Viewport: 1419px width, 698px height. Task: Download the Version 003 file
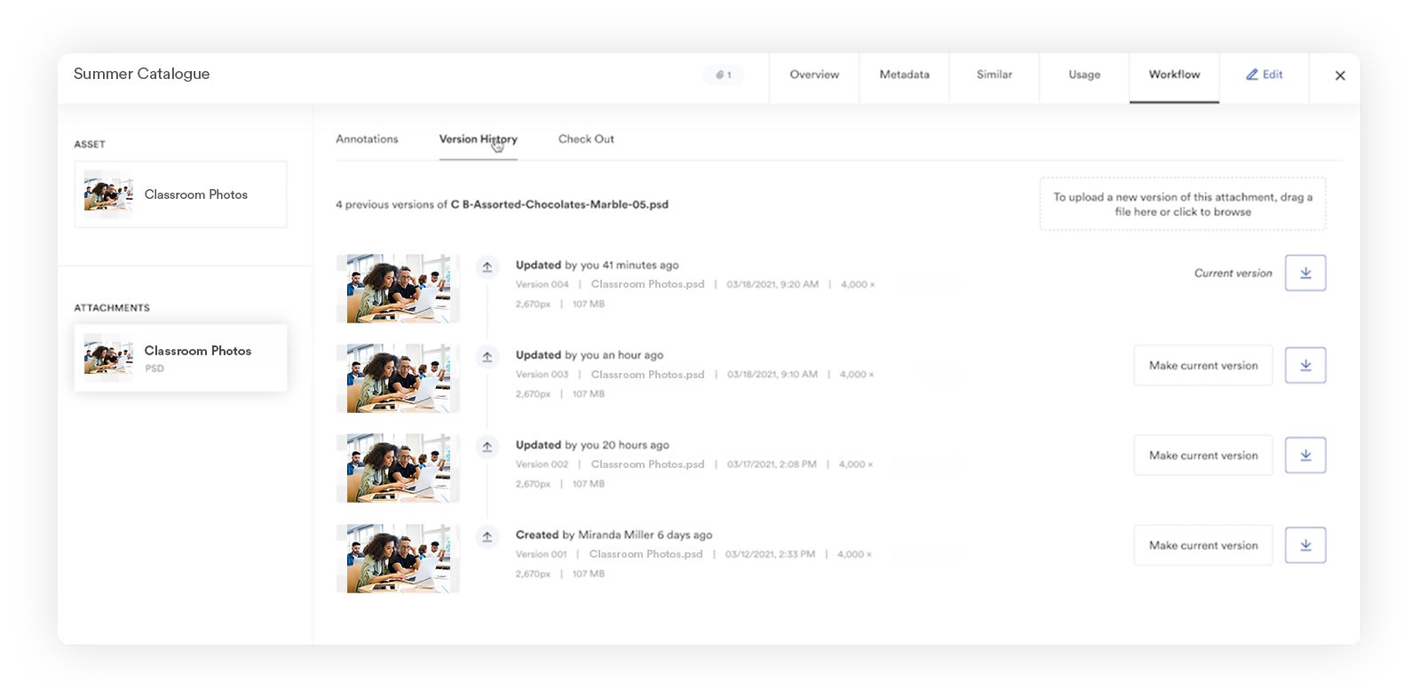[1305, 365]
